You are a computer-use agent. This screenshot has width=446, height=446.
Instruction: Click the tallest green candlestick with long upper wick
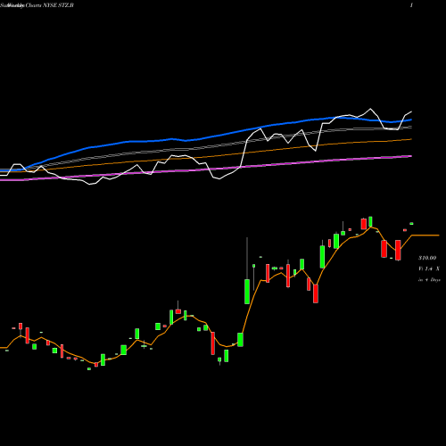pos(247,292)
